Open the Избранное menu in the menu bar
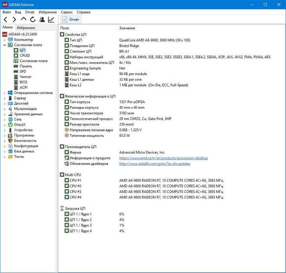 coord(48,12)
